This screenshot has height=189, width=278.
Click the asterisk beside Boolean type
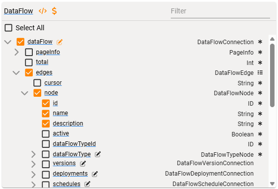[x=260, y=134]
